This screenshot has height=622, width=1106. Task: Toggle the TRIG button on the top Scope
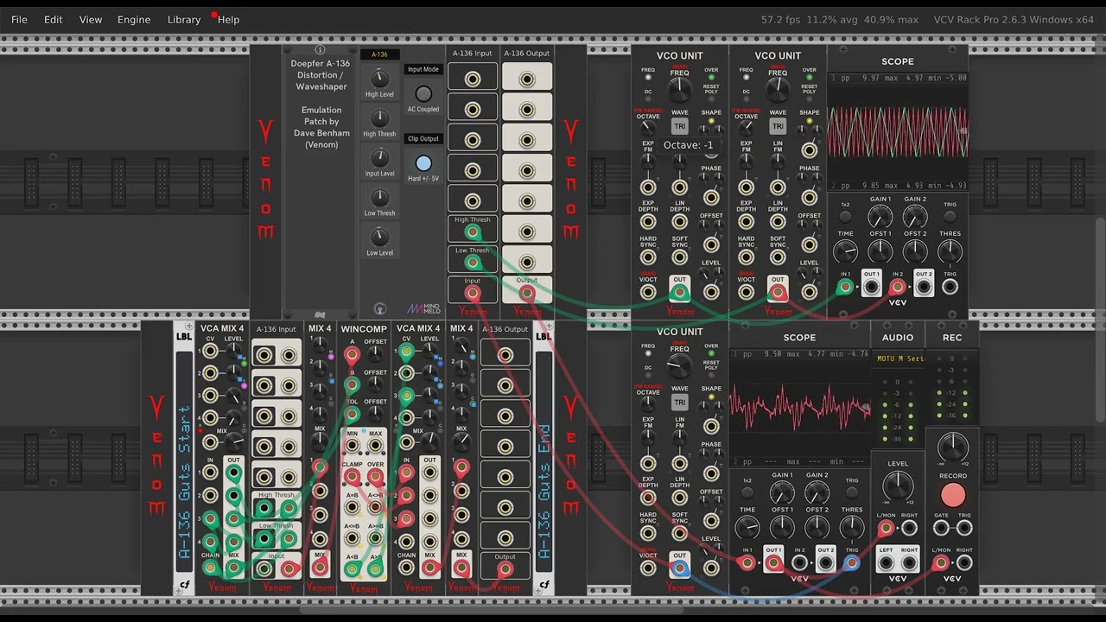point(950,216)
